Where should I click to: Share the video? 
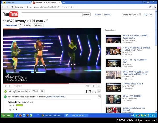click(x=36, y=91)
